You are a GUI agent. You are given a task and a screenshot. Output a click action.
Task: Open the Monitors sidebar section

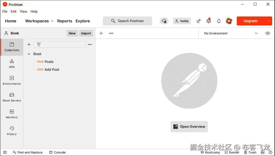(12, 114)
